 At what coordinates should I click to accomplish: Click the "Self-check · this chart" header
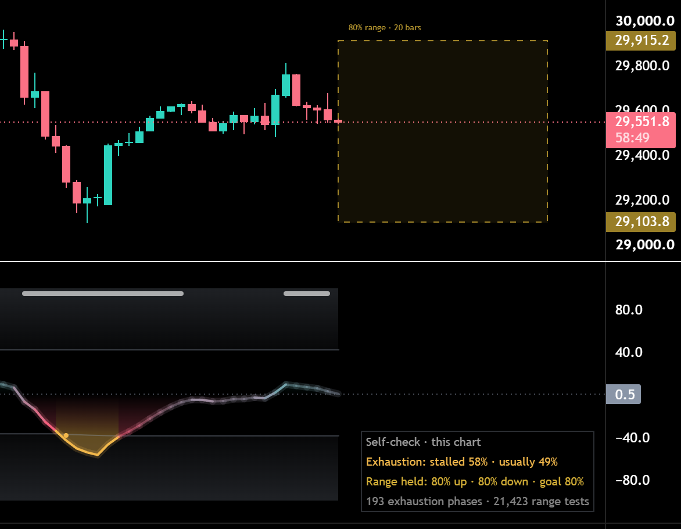point(424,442)
